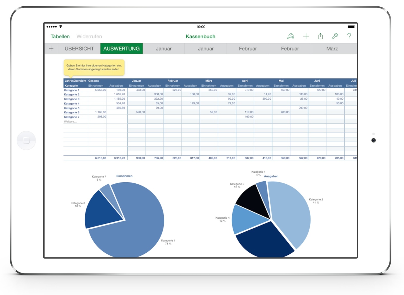This screenshot has width=404, height=295.
Task: Tap the Insert plus icon in toolbar
Action: pyautogui.click(x=306, y=36)
